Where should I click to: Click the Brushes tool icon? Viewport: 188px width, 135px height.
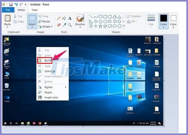[x=80, y=18]
